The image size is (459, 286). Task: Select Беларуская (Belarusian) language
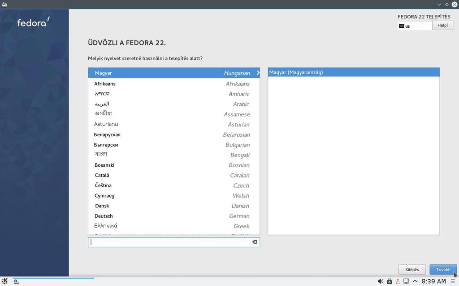tap(174, 135)
